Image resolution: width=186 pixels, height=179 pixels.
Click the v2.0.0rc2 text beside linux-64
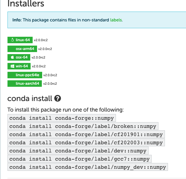point(41,40)
